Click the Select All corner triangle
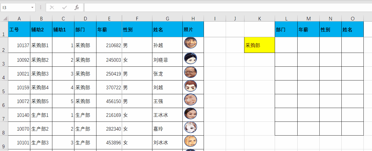372x151 pixels. [x=5, y=18]
